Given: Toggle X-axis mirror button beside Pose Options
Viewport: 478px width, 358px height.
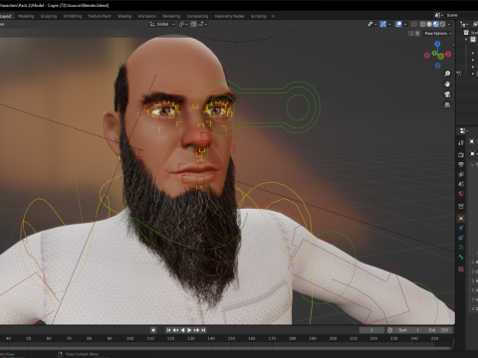Looking at the screenshot, I should tap(417, 34).
